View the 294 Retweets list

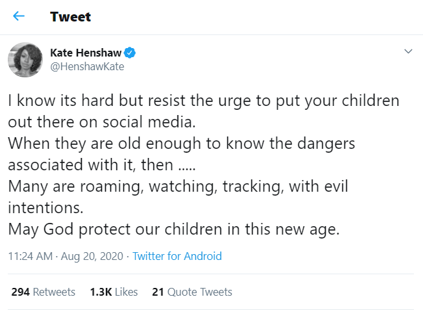[x=44, y=292]
